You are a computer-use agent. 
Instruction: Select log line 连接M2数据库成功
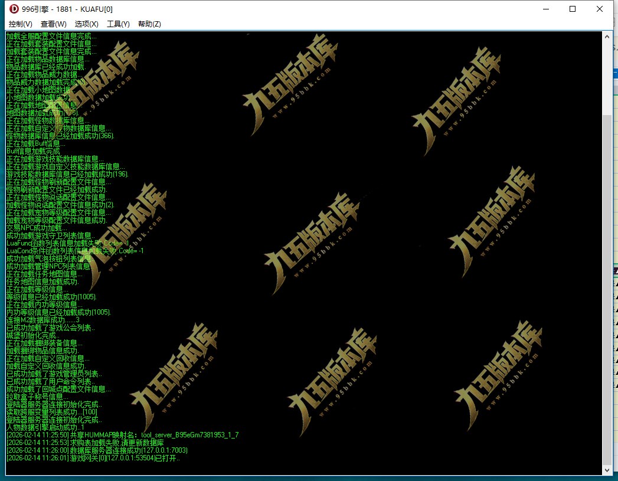43,320
